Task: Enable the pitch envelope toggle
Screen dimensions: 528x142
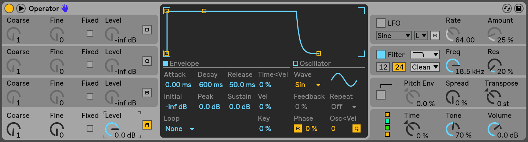Action: coord(381,95)
